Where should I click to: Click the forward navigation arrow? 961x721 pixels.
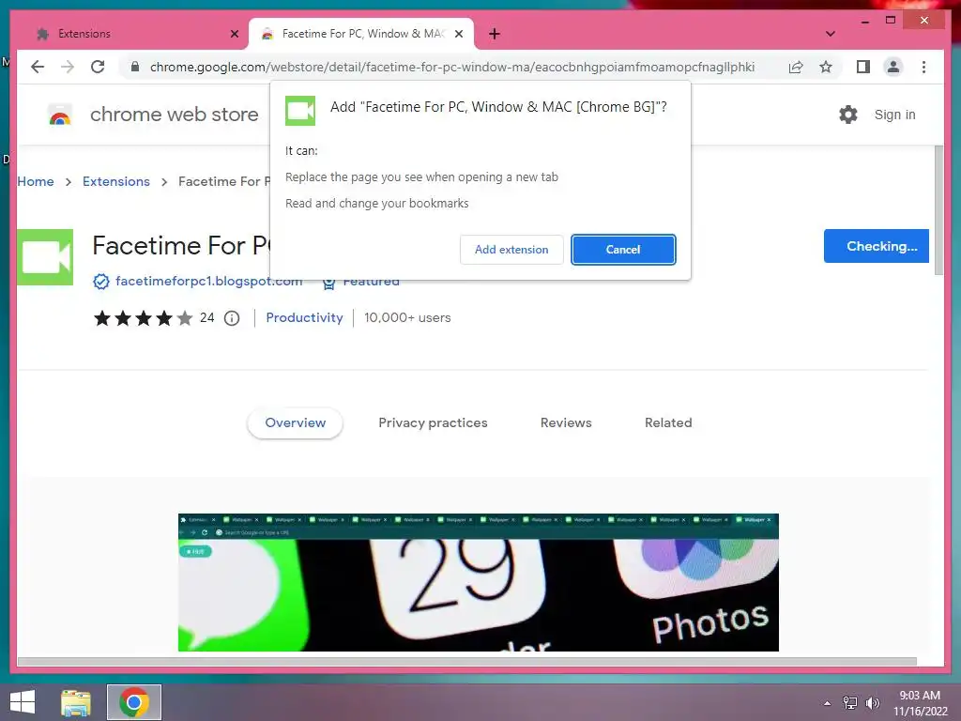[68, 67]
